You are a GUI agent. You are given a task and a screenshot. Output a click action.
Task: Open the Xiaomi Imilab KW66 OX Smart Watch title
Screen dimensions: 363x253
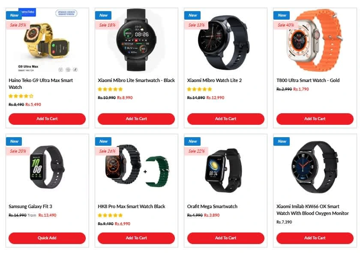312,210
